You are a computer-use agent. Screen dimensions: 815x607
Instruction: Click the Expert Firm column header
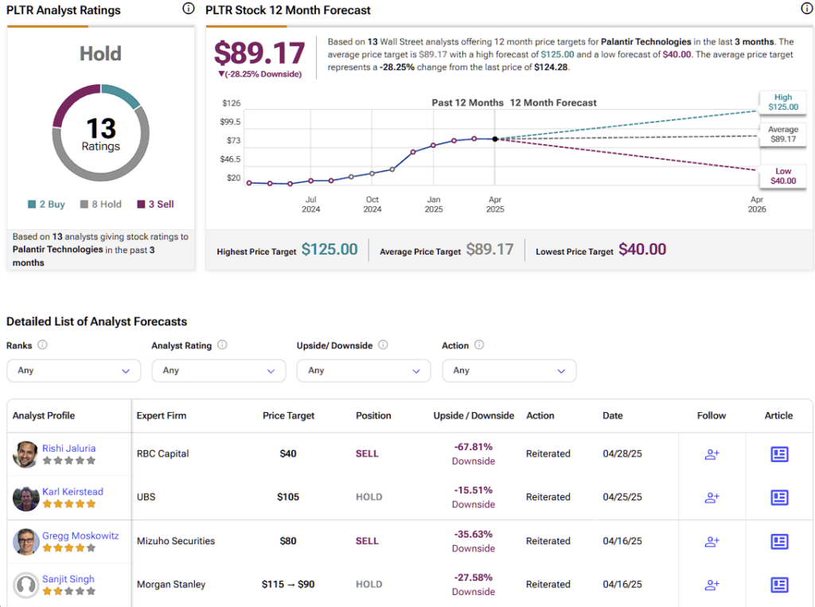pyautogui.click(x=161, y=415)
